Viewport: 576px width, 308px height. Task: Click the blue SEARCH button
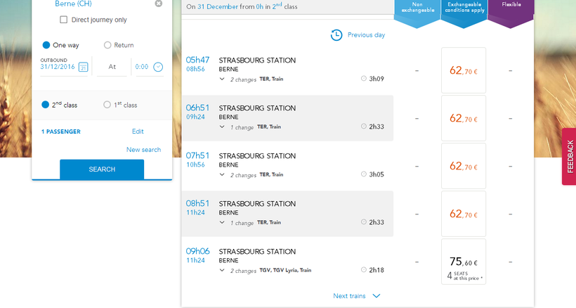click(102, 169)
